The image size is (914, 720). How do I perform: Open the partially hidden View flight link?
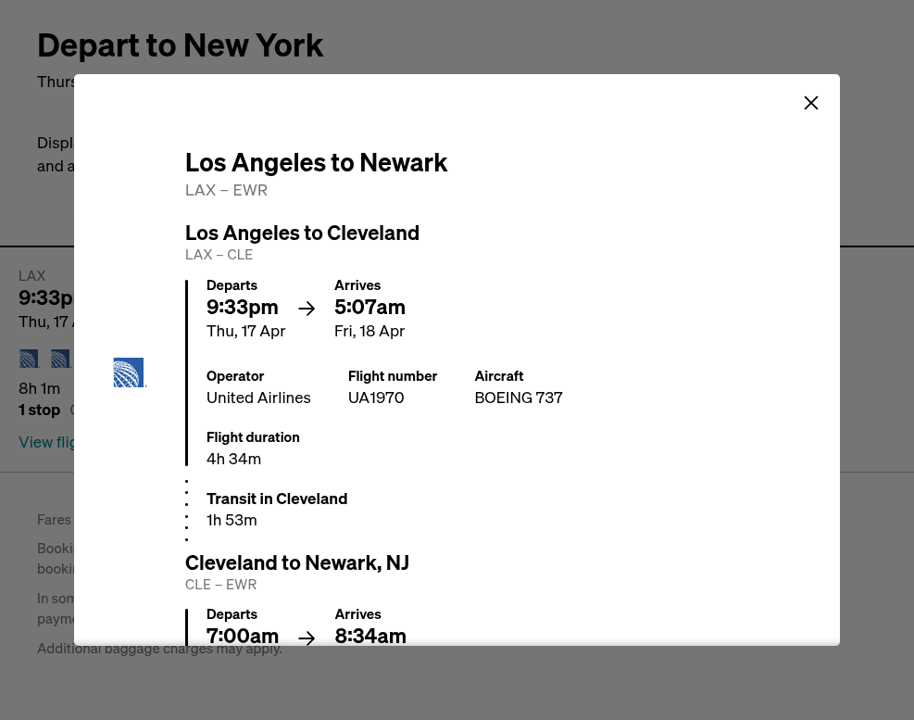click(46, 442)
